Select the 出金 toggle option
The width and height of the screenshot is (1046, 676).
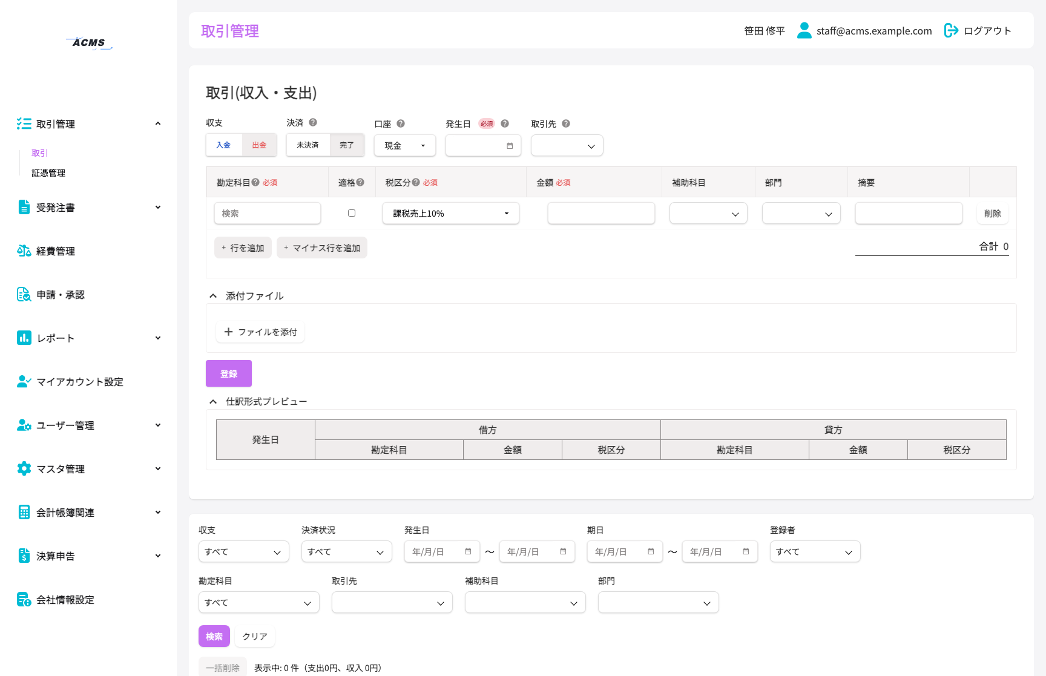click(x=259, y=145)
